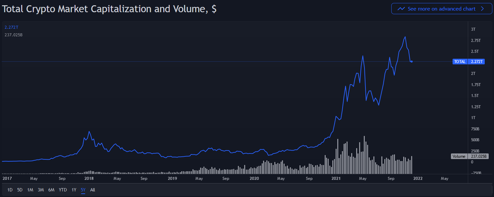Viewport: 494px width, 197px height.
Task: Click the 2019 label on time axis
Action: coord(172,179)
